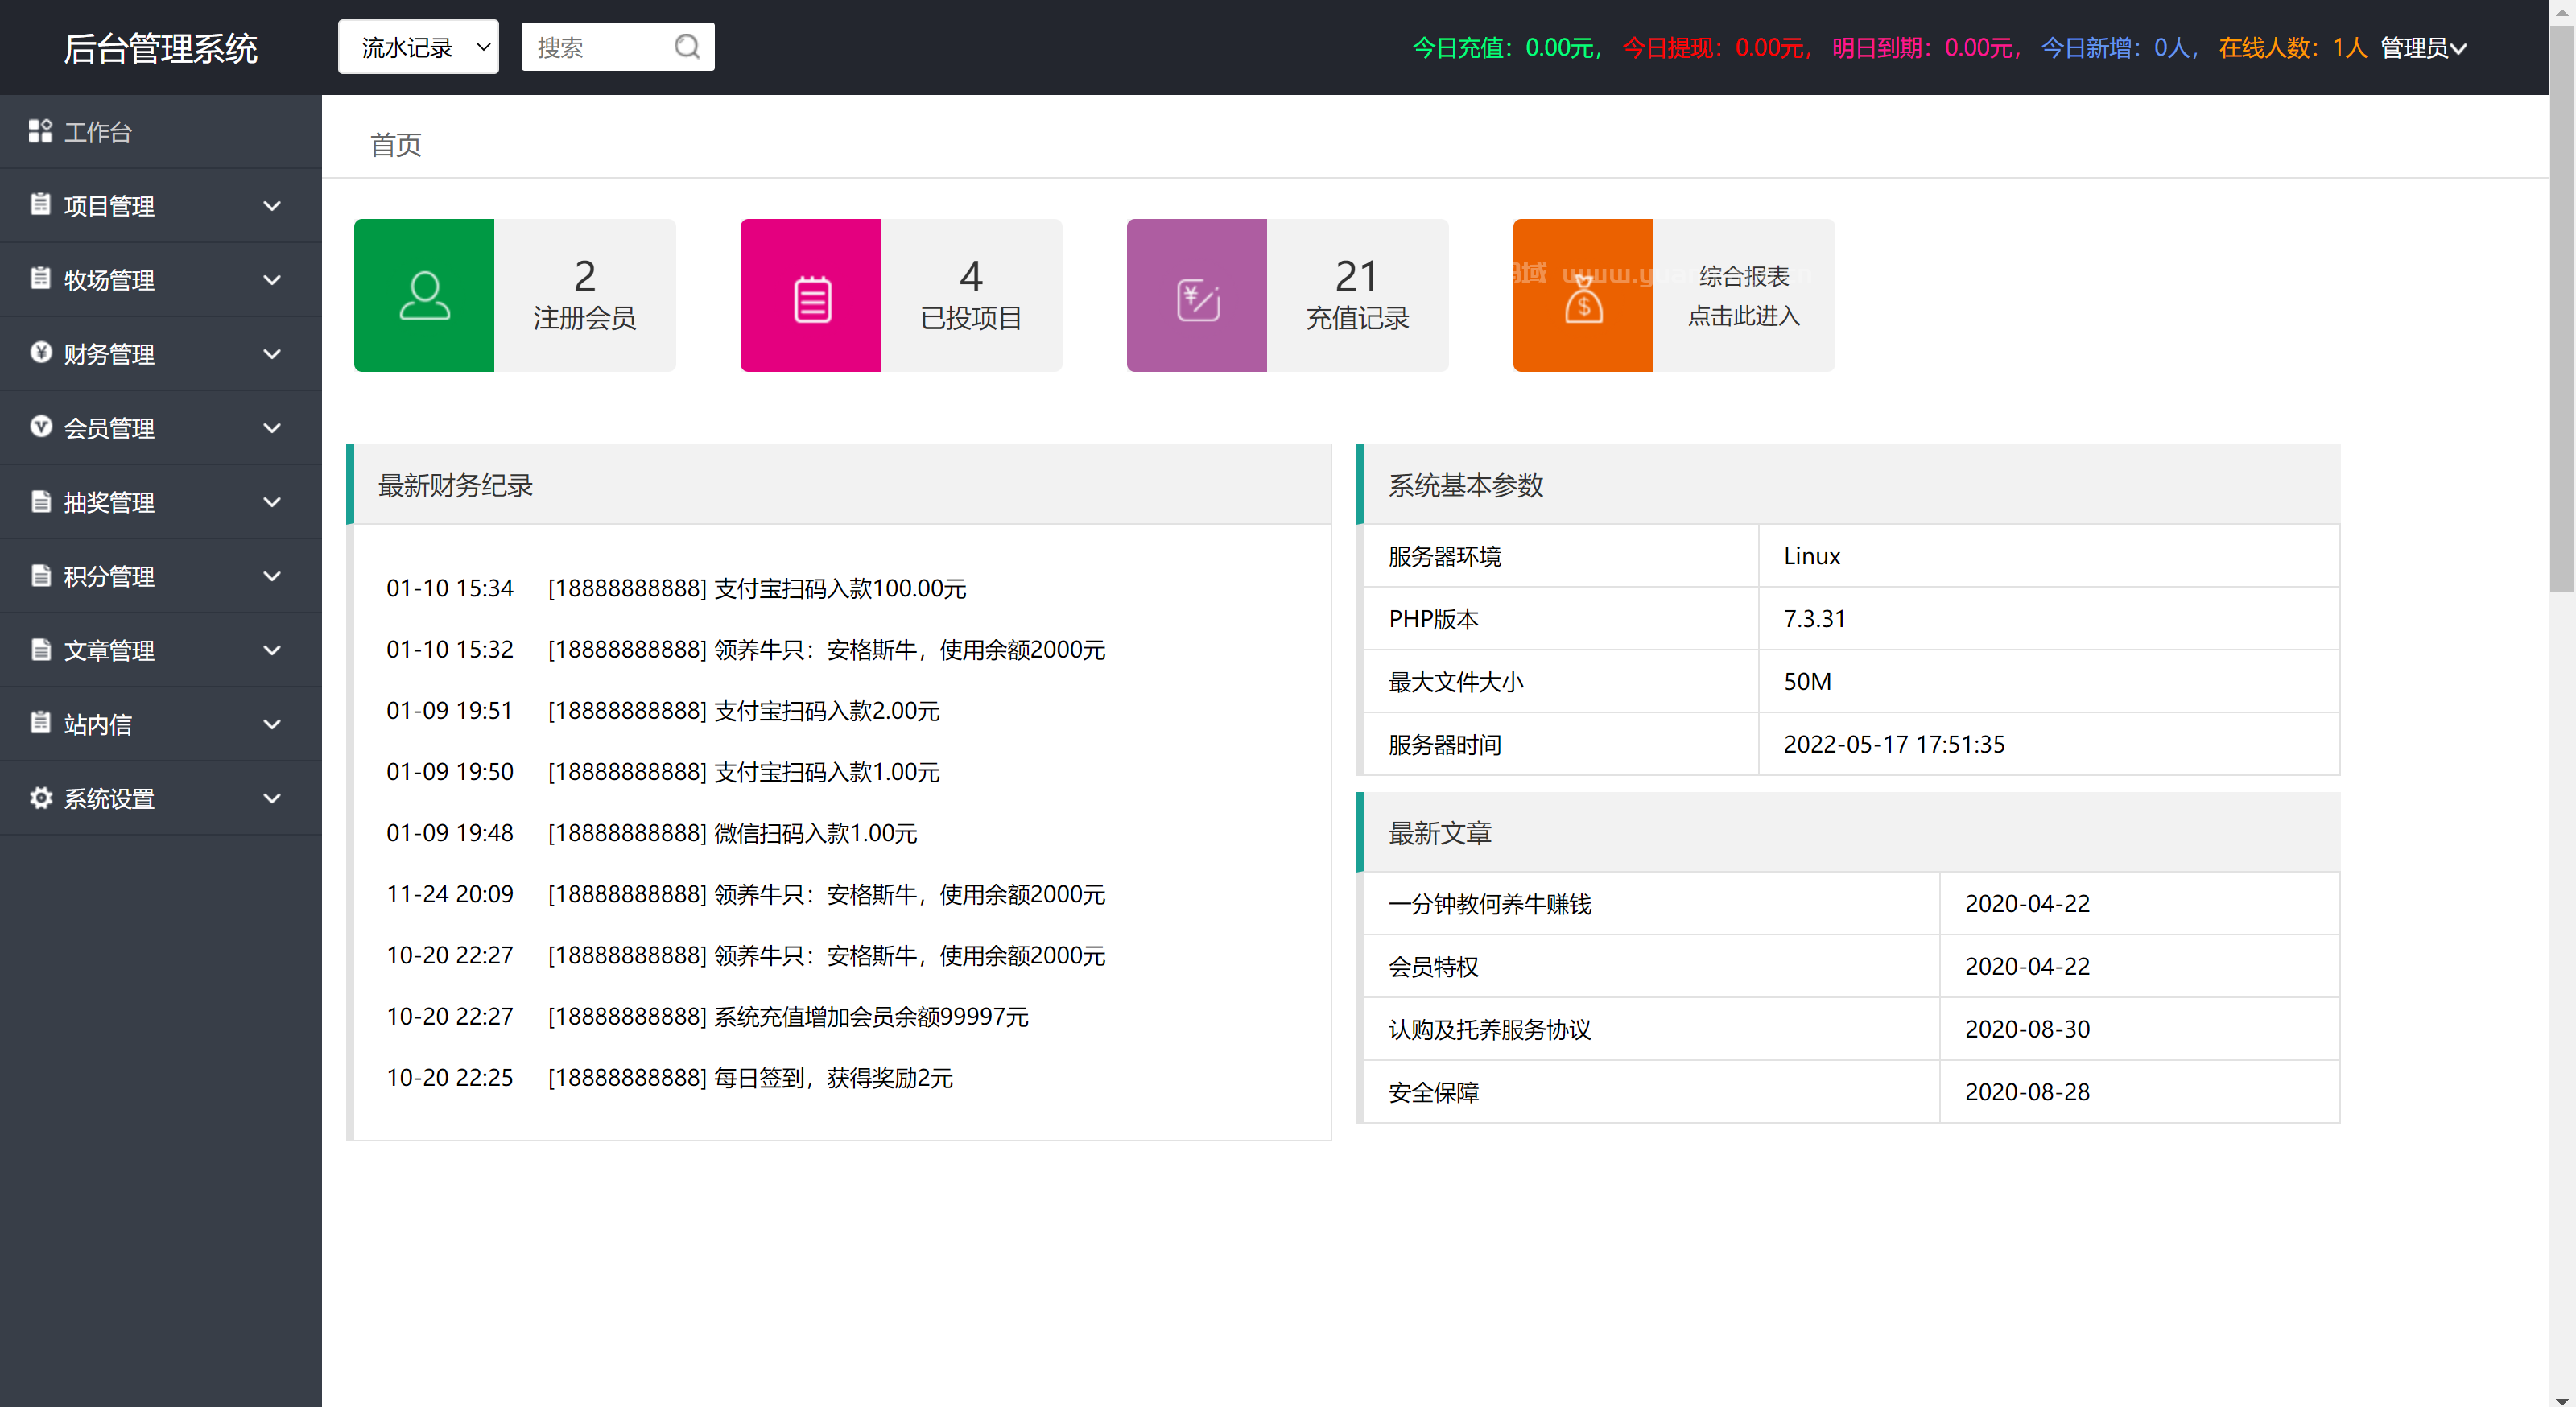
Task: Click the 系统设置 gear icon
Action: pos(41,798)
